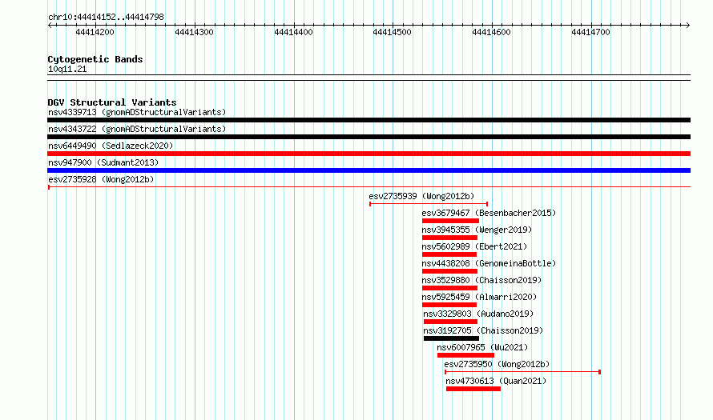Select the esv2735939 Wong2012b label

pyautogui.click(x=421, y=196)
